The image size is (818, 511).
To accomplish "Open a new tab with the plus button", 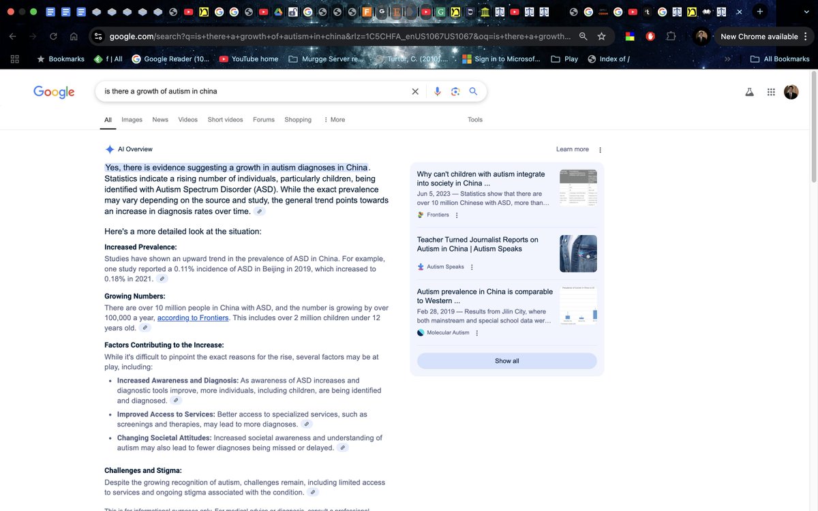I will [x=760, y=12].
